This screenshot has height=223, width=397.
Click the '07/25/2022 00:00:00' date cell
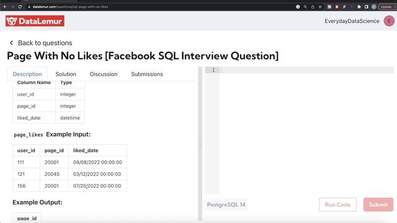(x=97, y=186)
